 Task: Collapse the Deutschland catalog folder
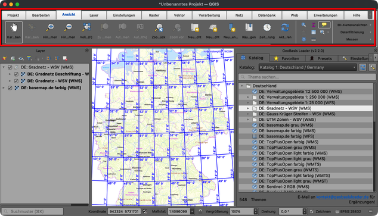tap(242, 86)
